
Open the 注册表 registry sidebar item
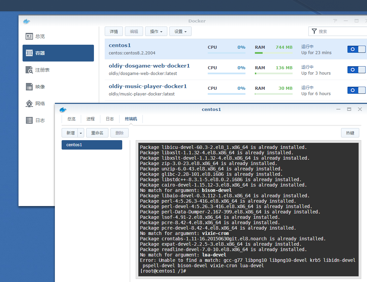click(x=58, y=70)
